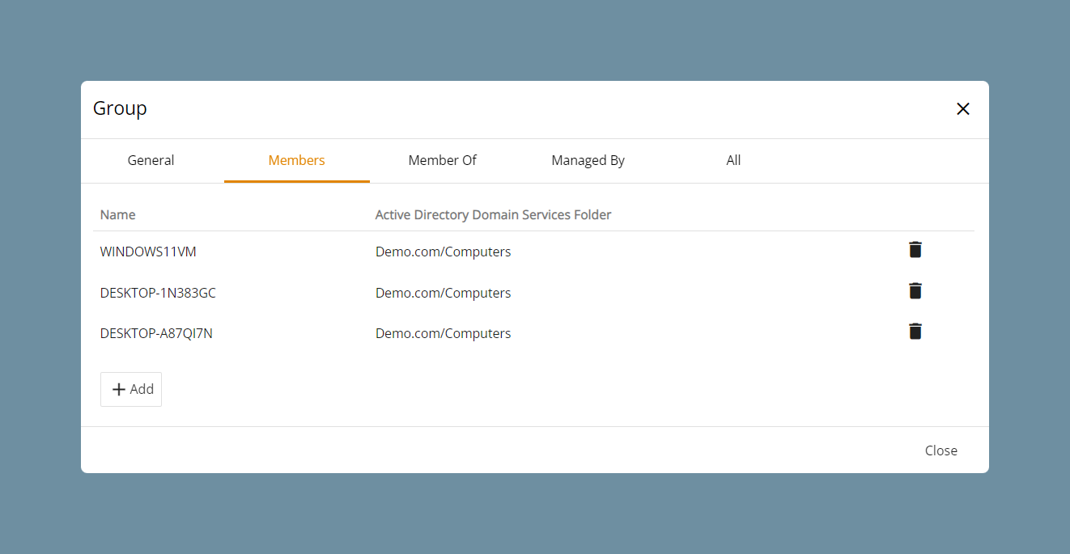This screenshot has width=1070, height=554.
Task: Click the Demo.com/Computers folder for WINDOWS11VM
Action: point(444,252)
